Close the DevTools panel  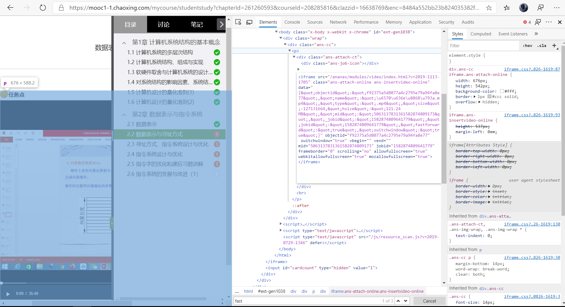point(560,22)
